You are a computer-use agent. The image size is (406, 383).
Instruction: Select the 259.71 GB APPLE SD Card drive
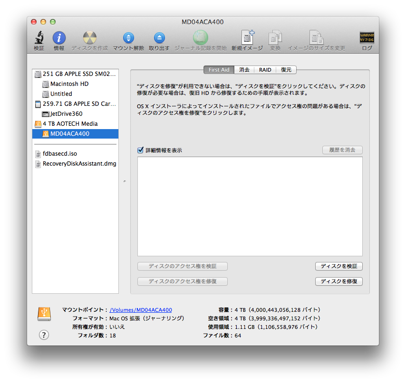(x=75, y=104)
